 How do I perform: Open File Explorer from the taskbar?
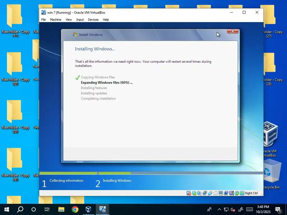tap(61, 209)
